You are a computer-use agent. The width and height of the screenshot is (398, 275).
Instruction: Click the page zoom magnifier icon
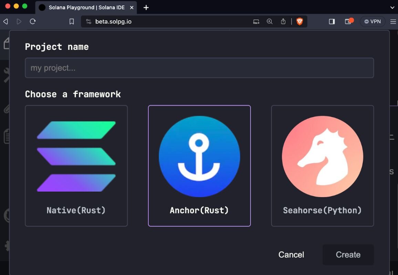(x=269, y=21)
